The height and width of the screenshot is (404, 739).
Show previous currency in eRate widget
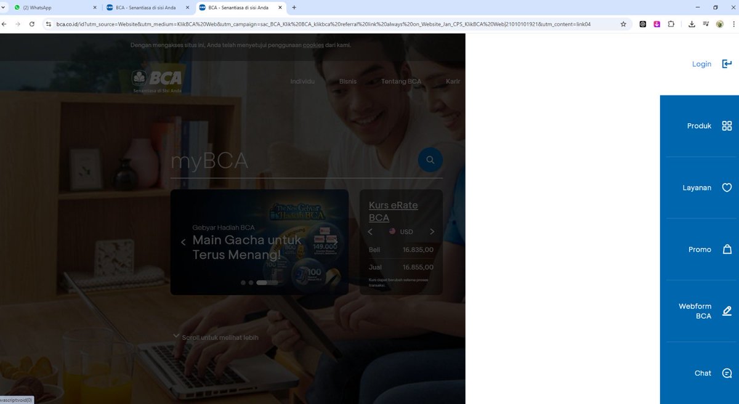(370, 232)
